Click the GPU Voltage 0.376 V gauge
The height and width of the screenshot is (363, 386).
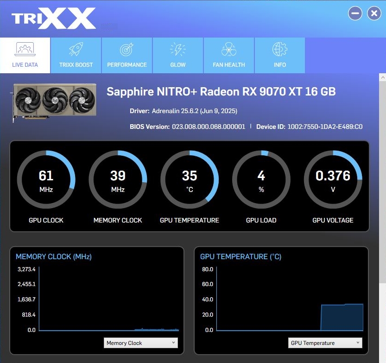[333, 179]
